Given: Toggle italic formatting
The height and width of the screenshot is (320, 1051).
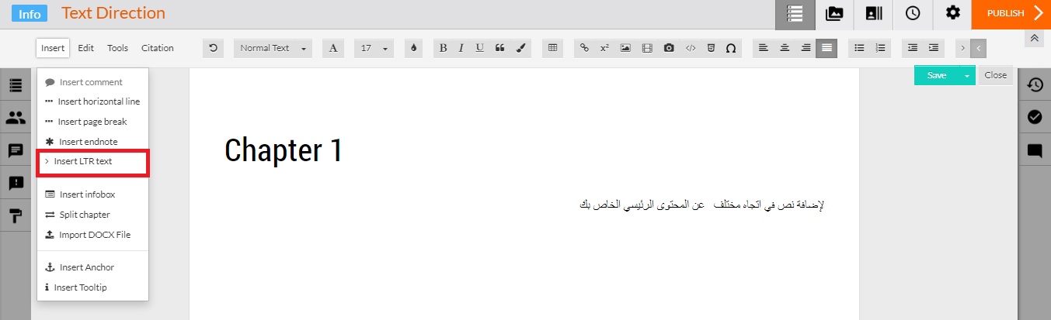Looking at the screenshot, I should pos(461,48).
